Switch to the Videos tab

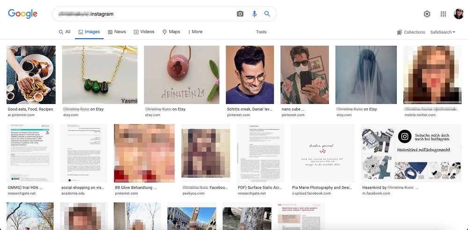pos(144,32)
